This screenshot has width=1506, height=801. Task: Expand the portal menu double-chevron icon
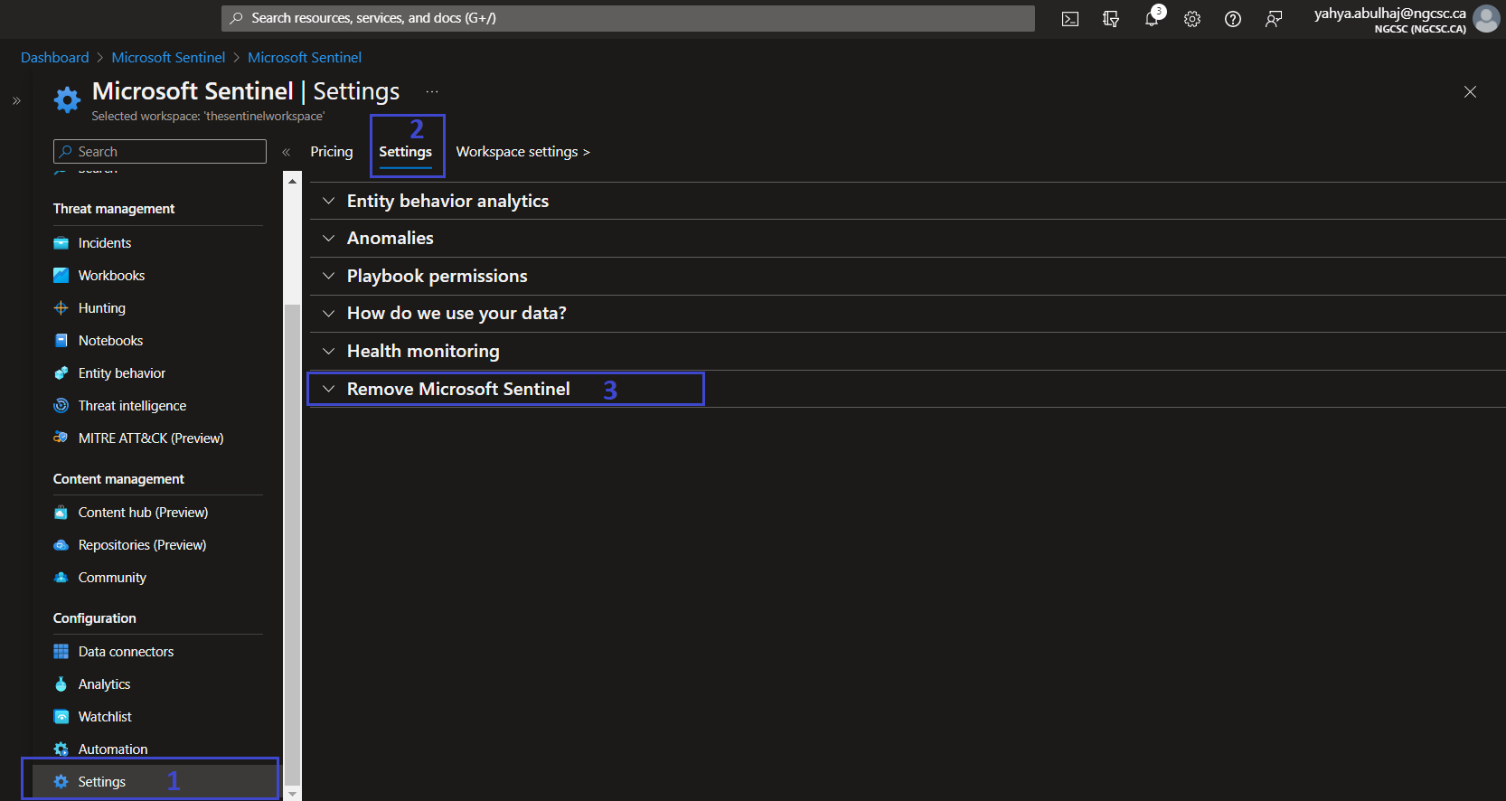pyautogui.click(x=16, y=100)
